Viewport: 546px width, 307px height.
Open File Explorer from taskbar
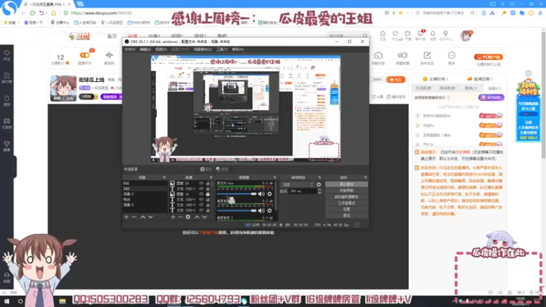pos(62,301)
